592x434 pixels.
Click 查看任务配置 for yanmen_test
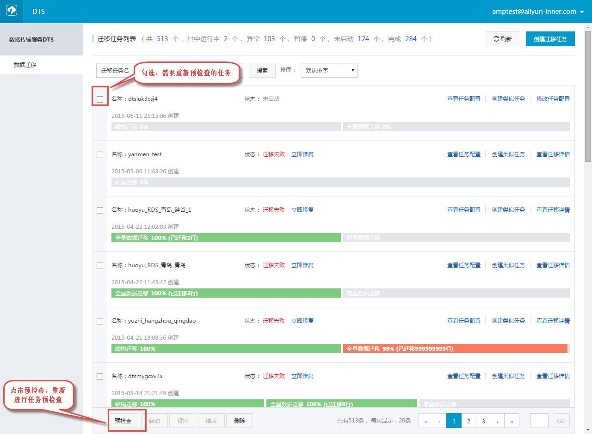(464, 154)
